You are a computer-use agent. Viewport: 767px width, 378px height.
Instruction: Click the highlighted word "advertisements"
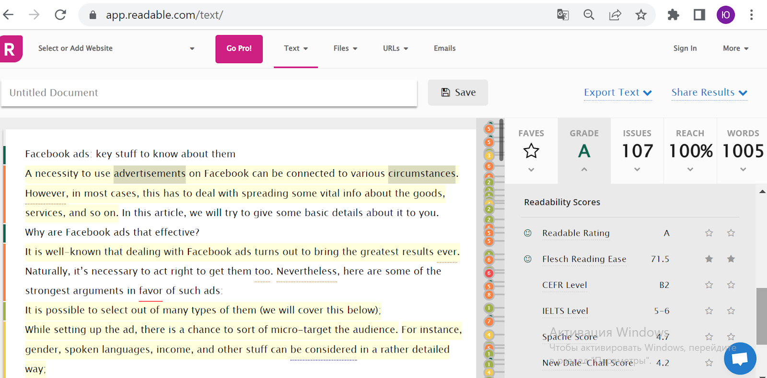tap(150, 173)
